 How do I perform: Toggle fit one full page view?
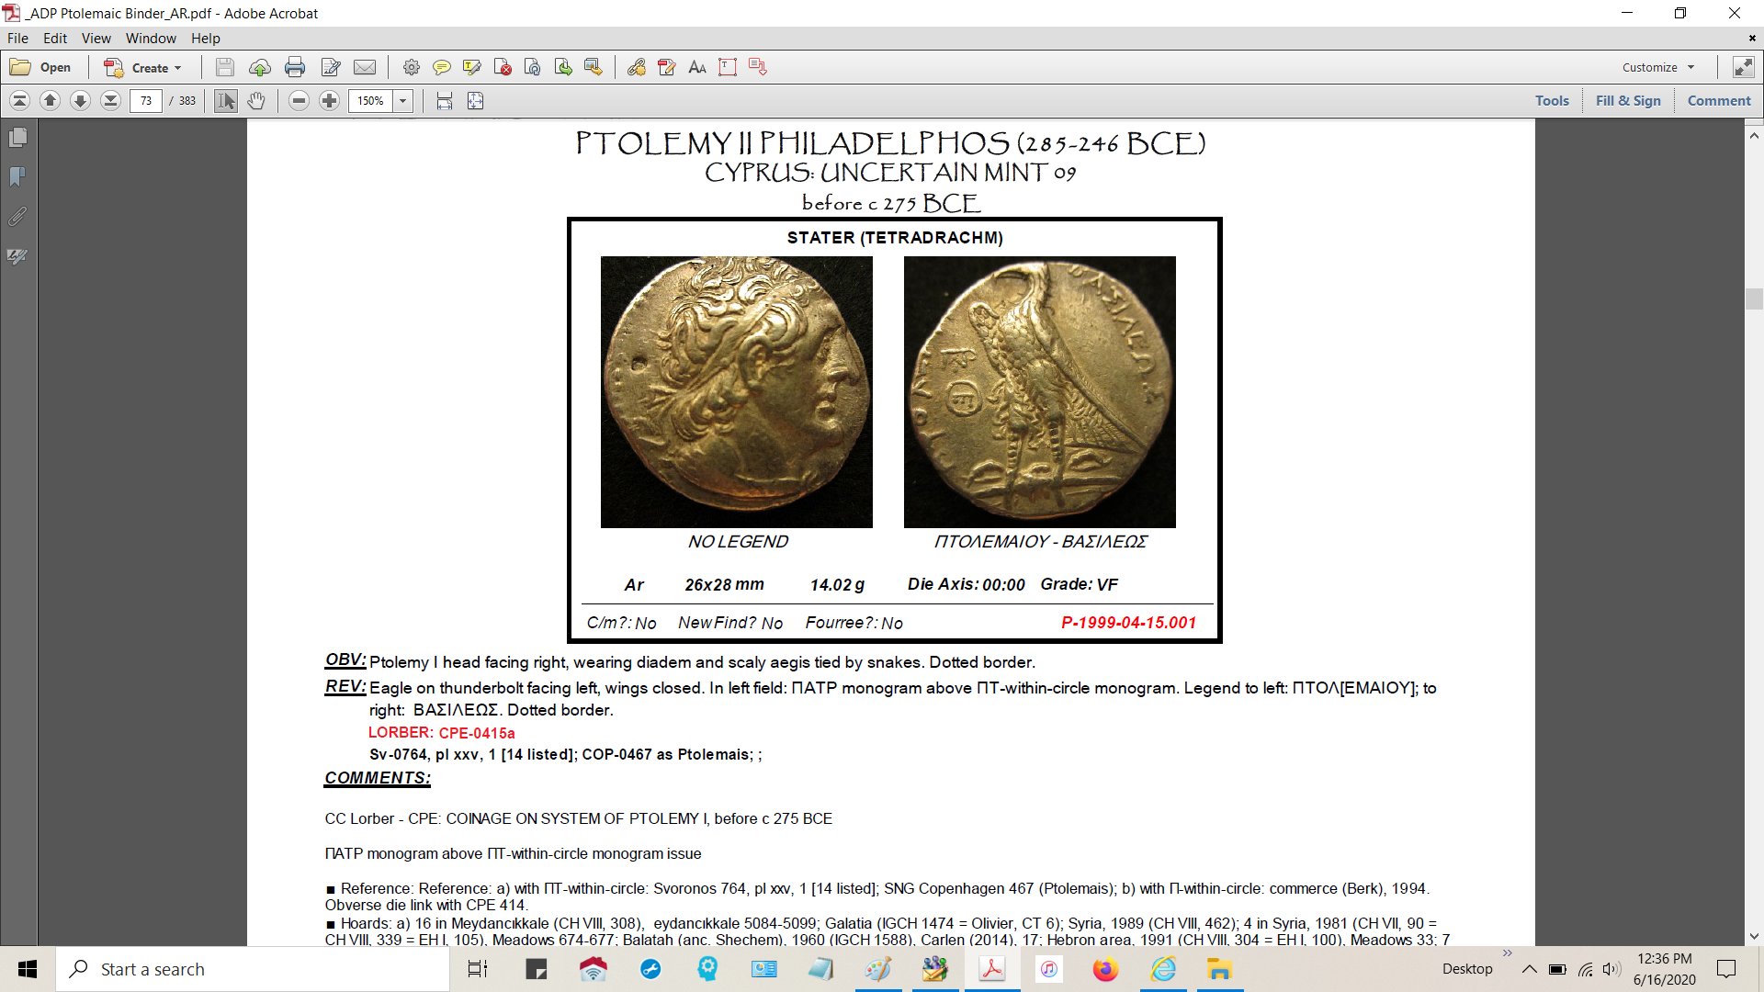click(475, 101)
